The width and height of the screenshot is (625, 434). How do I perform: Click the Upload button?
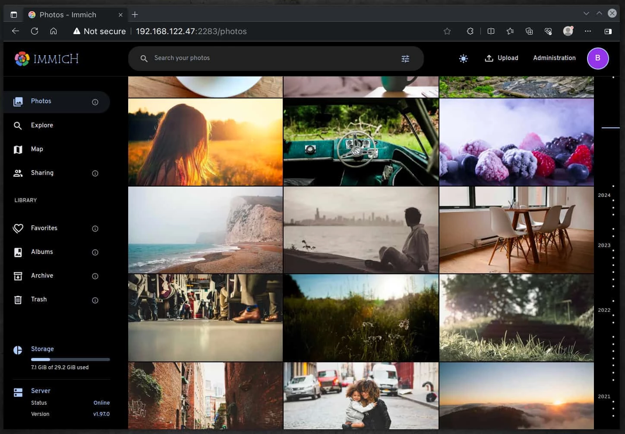[x=502, y=58]
